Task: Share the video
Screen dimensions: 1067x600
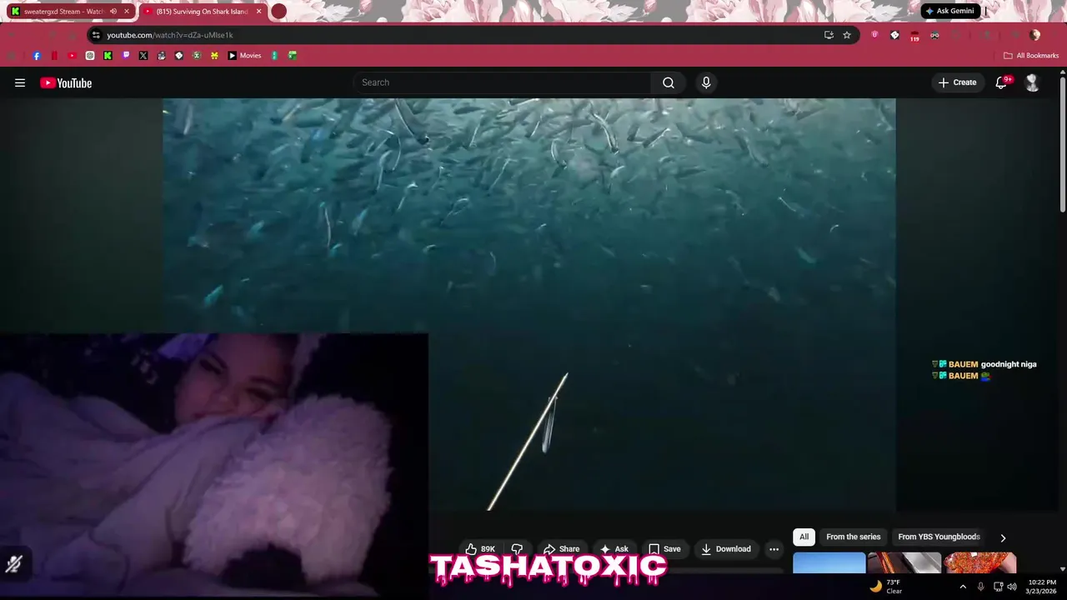Action: pos(561,549)
